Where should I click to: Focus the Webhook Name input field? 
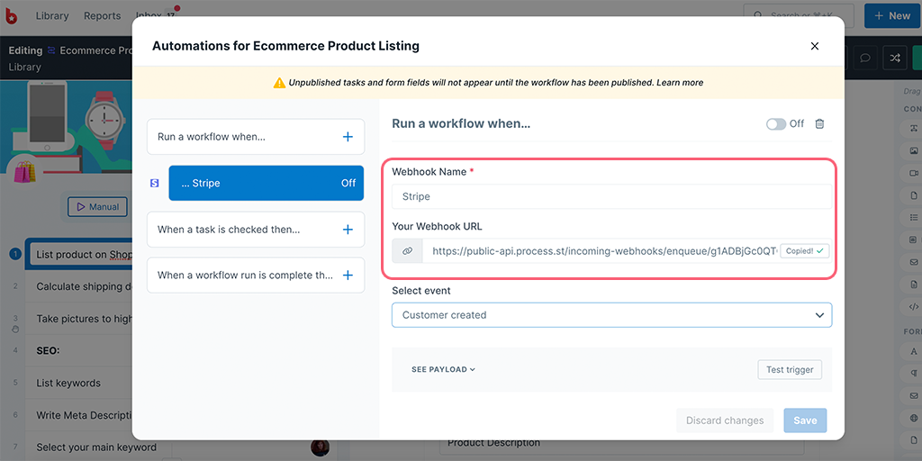tap(611, 196)
